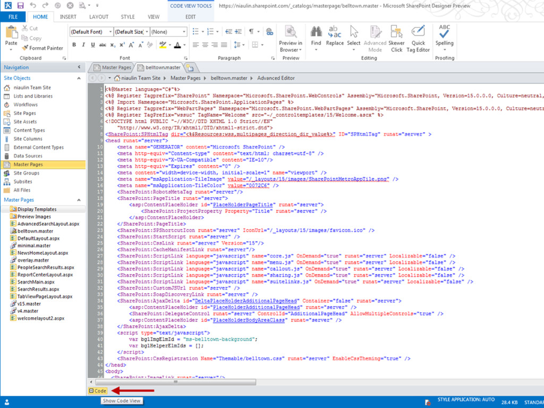Click the Redo arrow icon
Screen dimensions: 544x408
click(45, 5)
